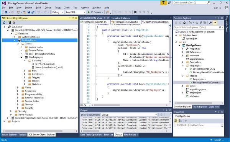Viewport: 230px width, 142px height.
Task: Open the Build menu
Action: point(38,8)
